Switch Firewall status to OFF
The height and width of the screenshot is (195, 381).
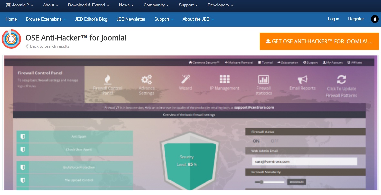point(275,141)
